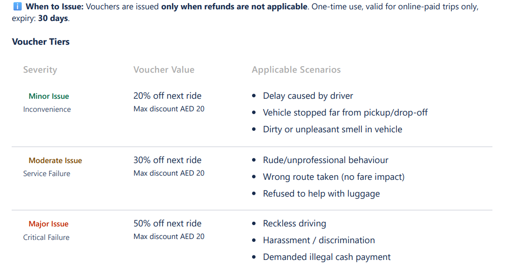
Task: Click the 'Voucher Tiers' heading
Action: [x=41, y=42]
